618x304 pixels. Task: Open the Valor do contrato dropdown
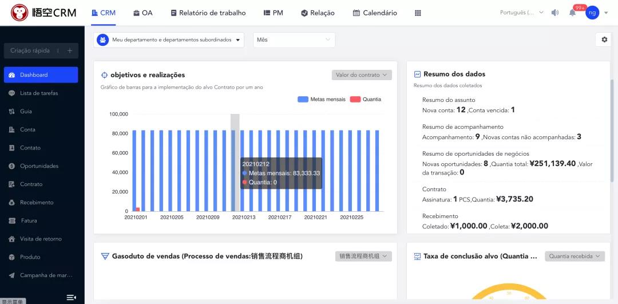[x=362, y=75]
